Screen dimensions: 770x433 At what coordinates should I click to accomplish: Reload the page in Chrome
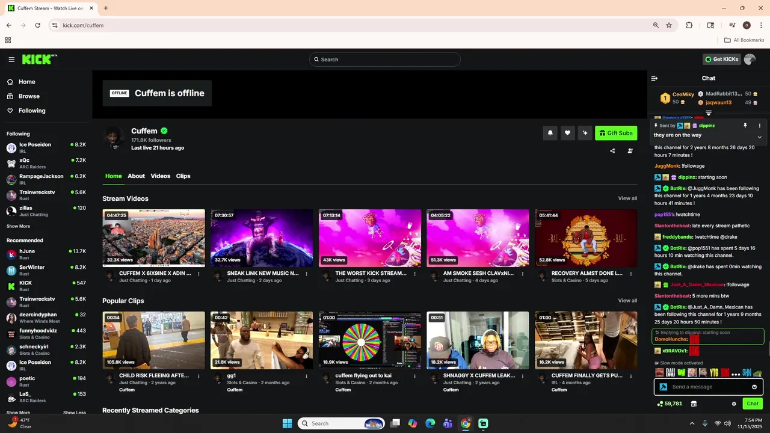pyautogui.click(x=37, y=25)
